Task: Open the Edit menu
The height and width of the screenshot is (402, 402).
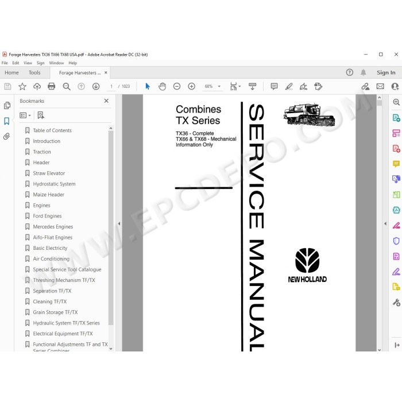Action: point(16,63)
